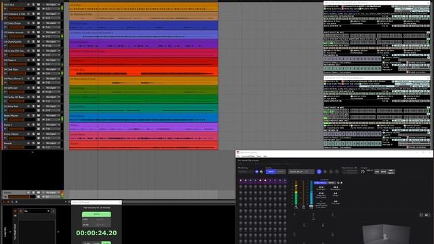Click the green button in the timecode window

pyautogui.click(x=96, y=214)
